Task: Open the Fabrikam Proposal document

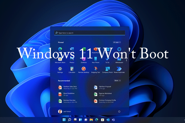Action: click(102, 87)
